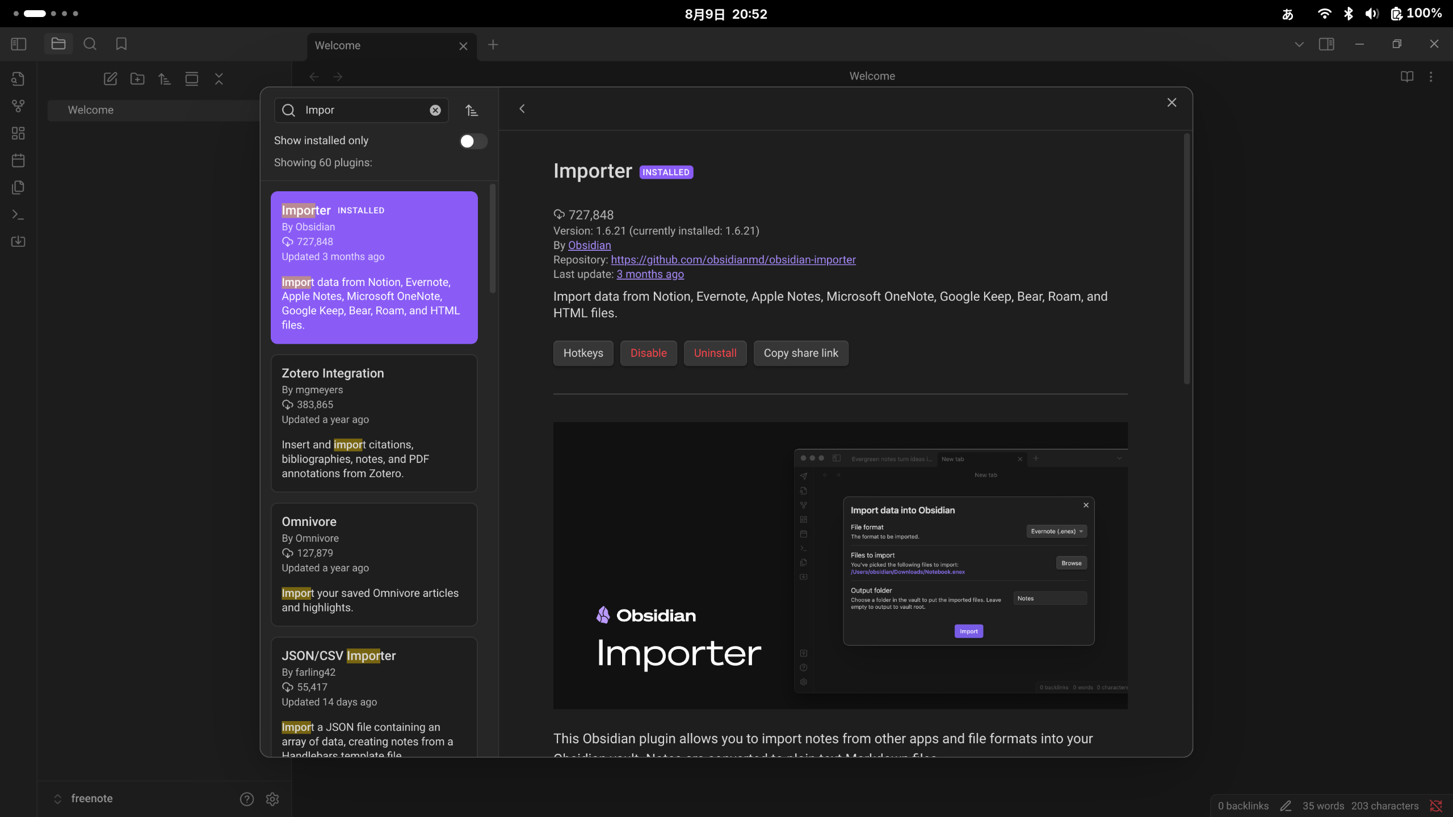The image size is (1453, 817).
Task: Go back from plugin details
Action: (522, 108)
